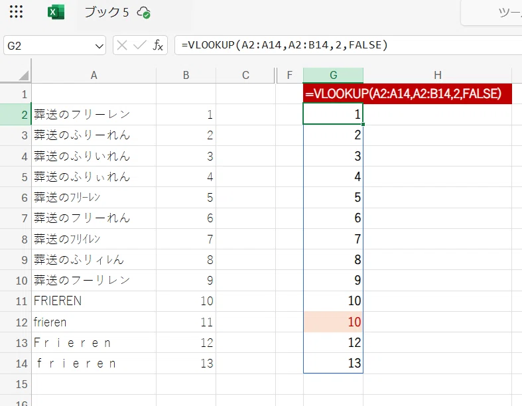Click the confirm checkmark formula icon
Image resolution: width=522 pixels, height=406 pixels.
pos(139,45)
